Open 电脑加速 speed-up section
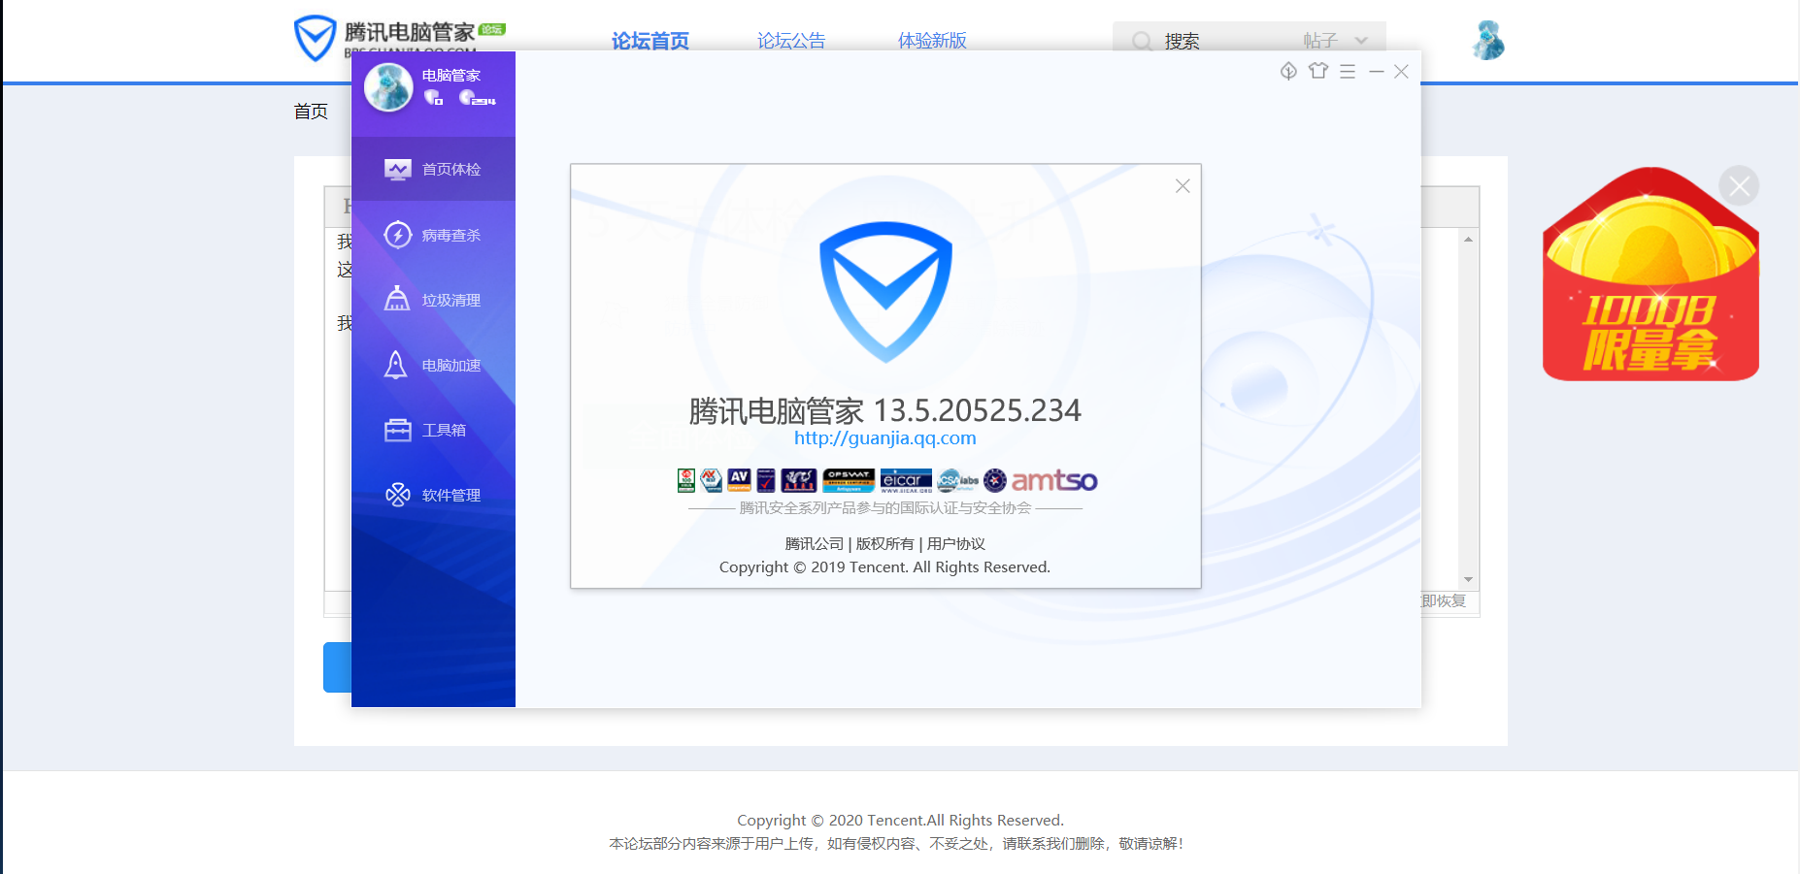This screenshot has width=1800, height=874. pos(433,365)
